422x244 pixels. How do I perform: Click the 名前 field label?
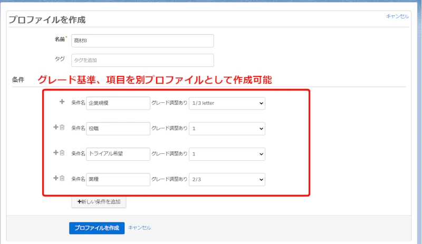(x=60, y=40)
